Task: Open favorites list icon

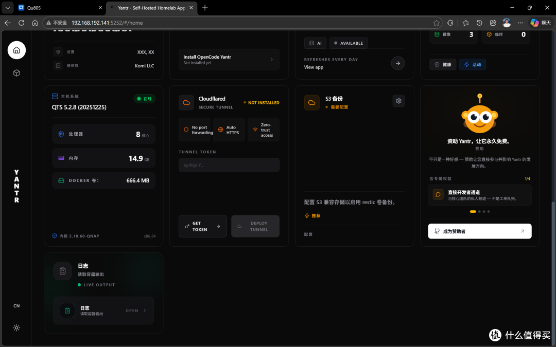Action: (465, 23)
